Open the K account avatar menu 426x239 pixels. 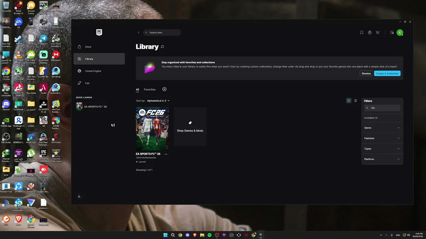pyautogui.click(x=400, y=33)
